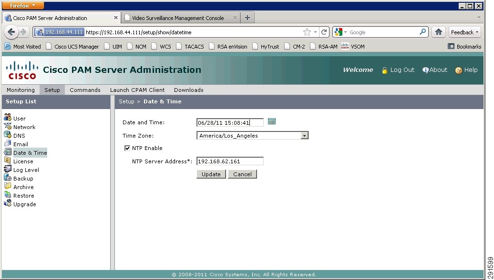Click the Date & Time icon in the sidebar
This screenshot has width=494, height=280.
click(8, 152)
